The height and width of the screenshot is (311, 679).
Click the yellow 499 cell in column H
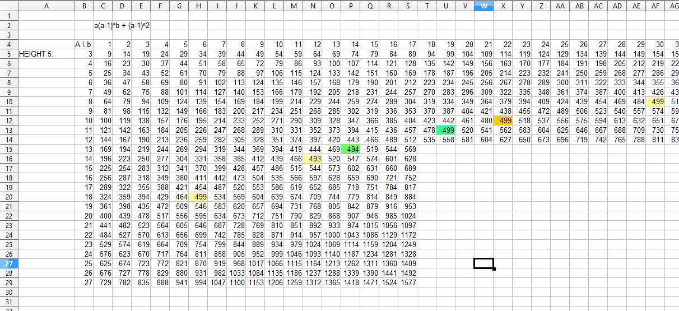pos(198,197)
